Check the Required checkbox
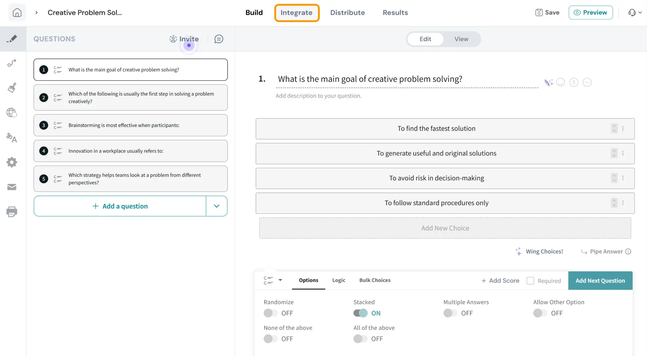 [530, 281]
